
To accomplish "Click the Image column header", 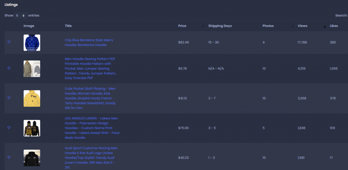I will [x=29, y=26].
